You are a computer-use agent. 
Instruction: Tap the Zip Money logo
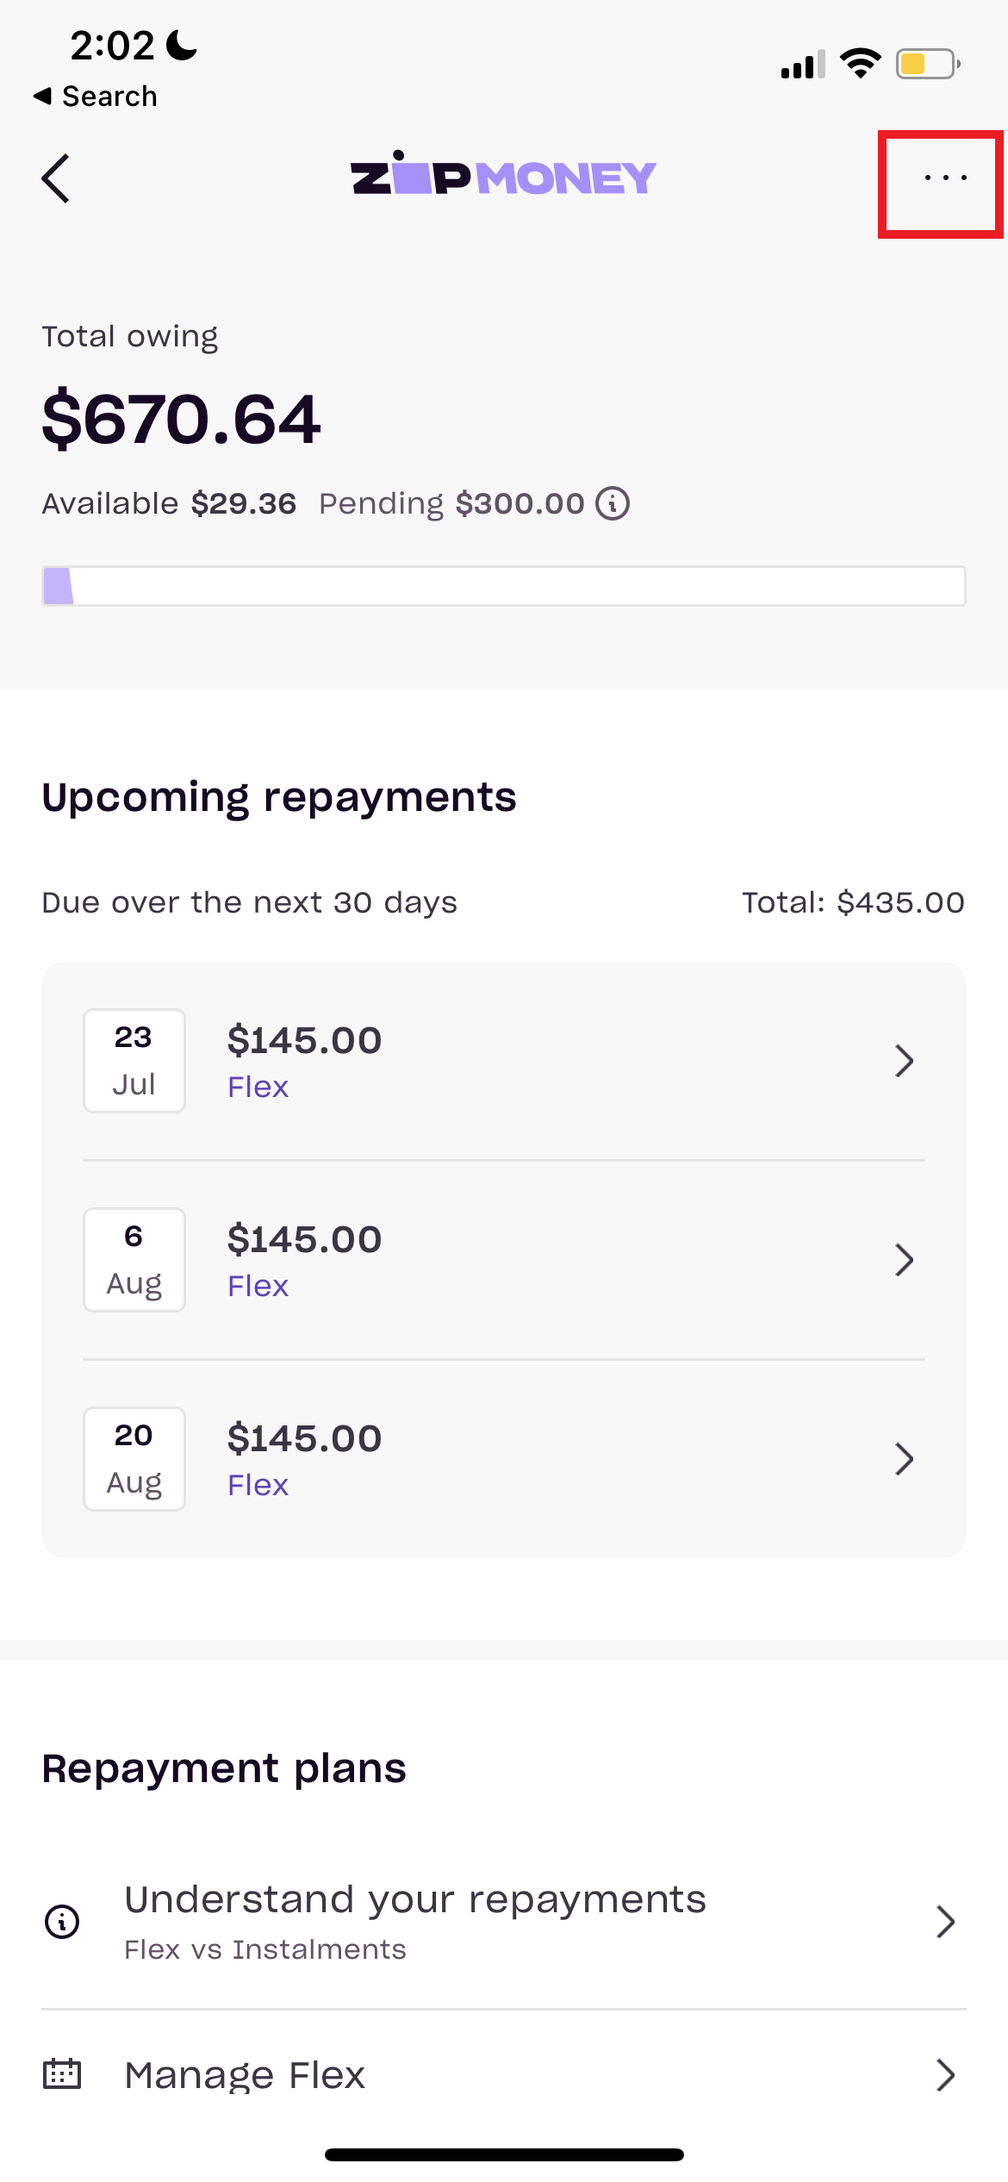point(502,176)
